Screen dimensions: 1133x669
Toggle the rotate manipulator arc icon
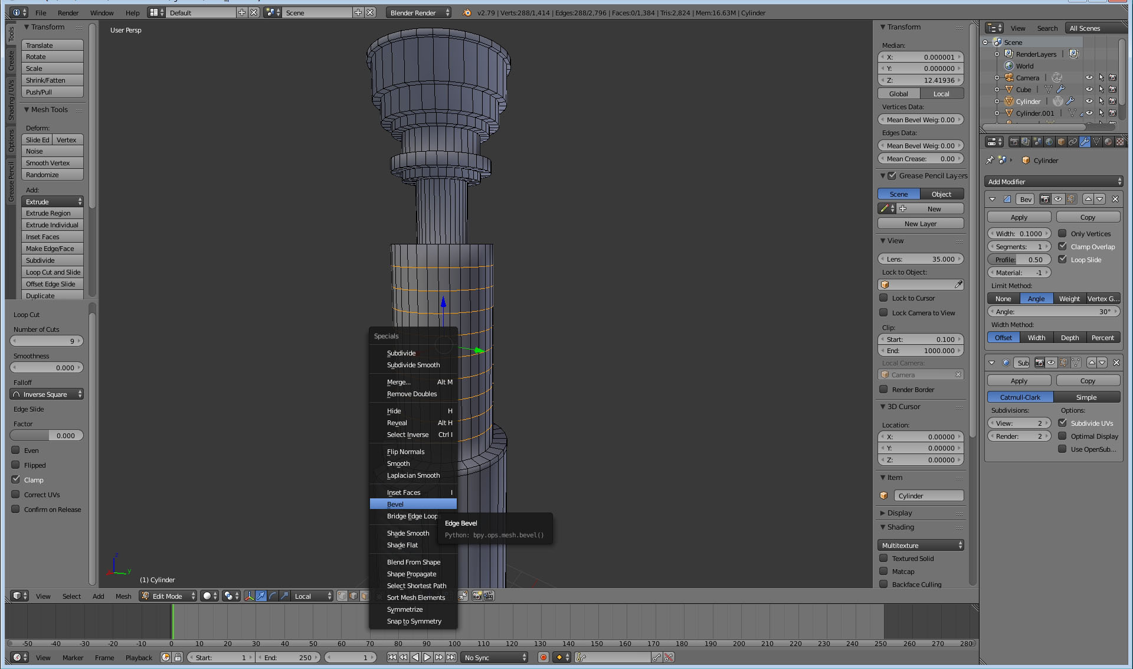pos(273,596)
